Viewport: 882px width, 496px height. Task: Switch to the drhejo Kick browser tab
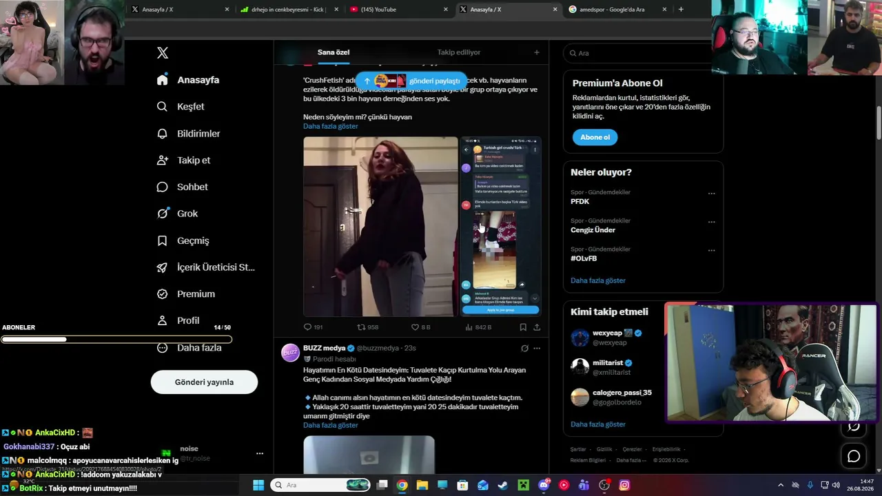tap(288, 10)
